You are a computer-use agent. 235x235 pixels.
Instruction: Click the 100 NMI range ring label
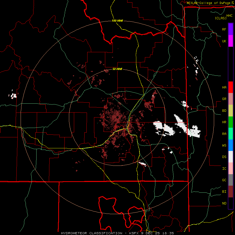tap(117, 21)
